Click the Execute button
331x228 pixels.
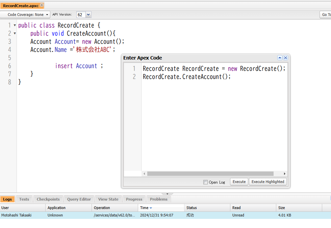pos(239,182)
